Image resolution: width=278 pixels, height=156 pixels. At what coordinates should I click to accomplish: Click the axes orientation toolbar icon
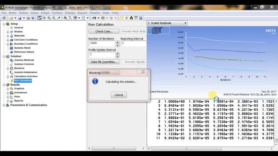click(70, 18)
